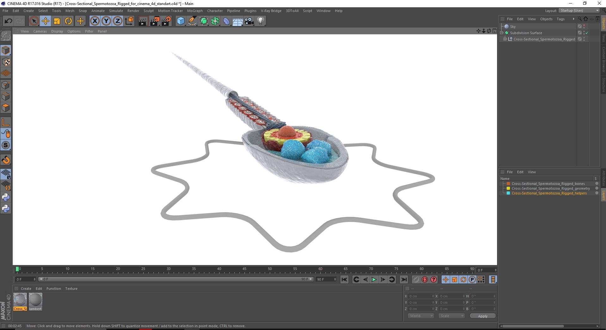606x330 pixels.
Task: Select the Sky object
Action: pyautogui.click(x=513, y=27)
